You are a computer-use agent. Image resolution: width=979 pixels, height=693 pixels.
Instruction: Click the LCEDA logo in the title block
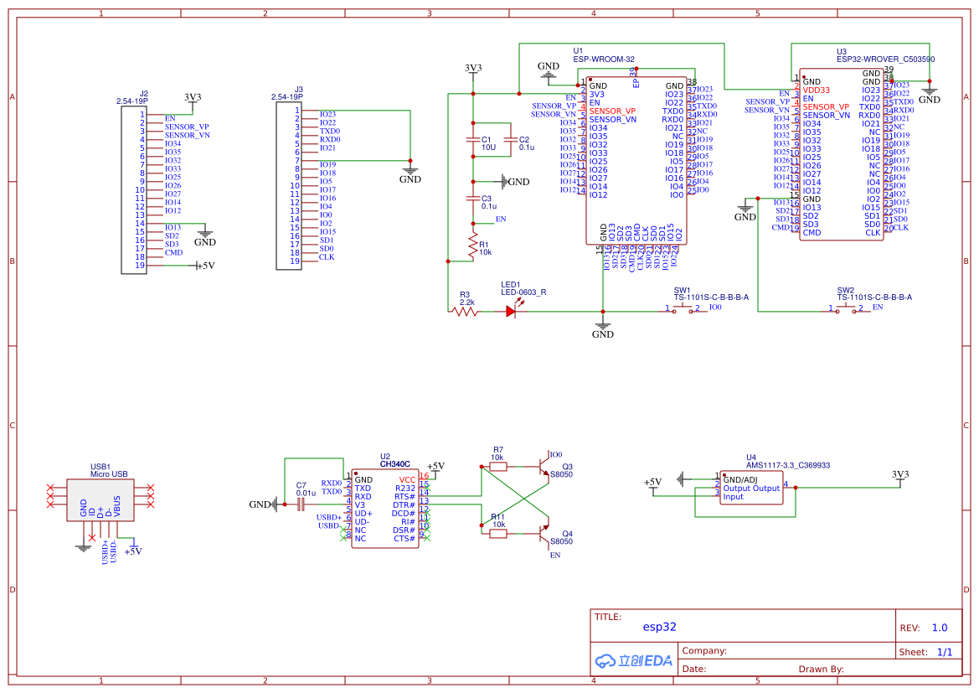click(634, 660)
